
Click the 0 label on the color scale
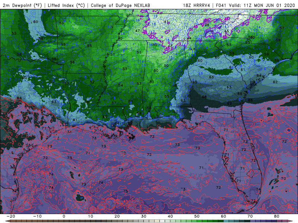[x=64, y=216]
